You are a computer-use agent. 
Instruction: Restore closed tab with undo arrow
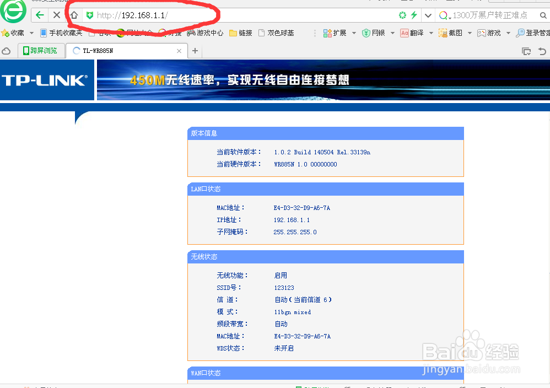pos(542,51)
